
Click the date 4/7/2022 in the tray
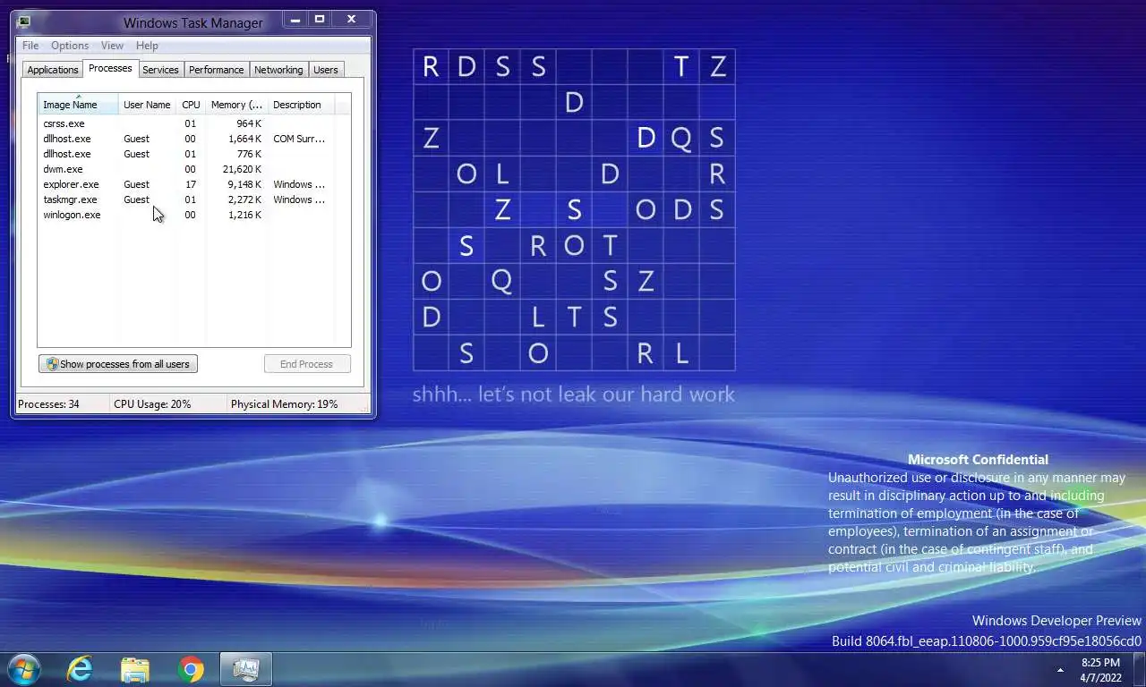pyautogui.click(x=1100, y=678)
